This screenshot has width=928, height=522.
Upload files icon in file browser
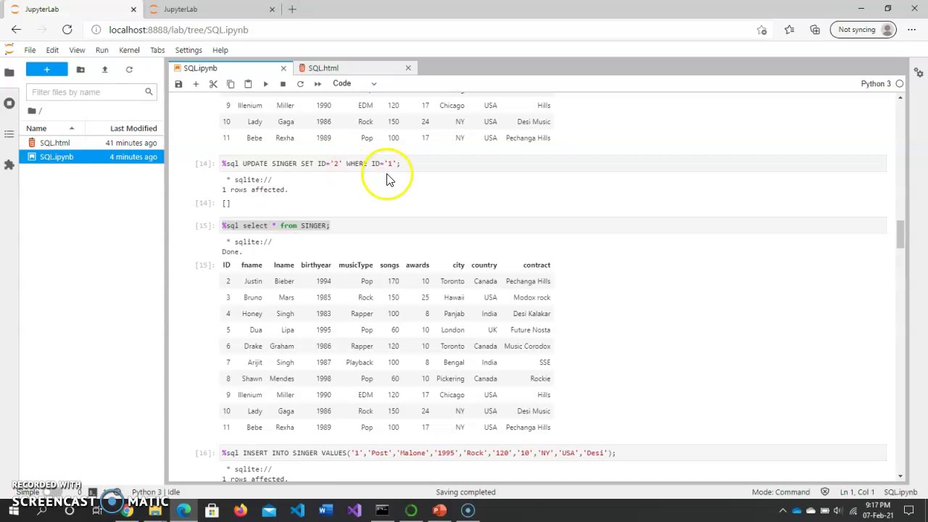click(x=104, y=70)
